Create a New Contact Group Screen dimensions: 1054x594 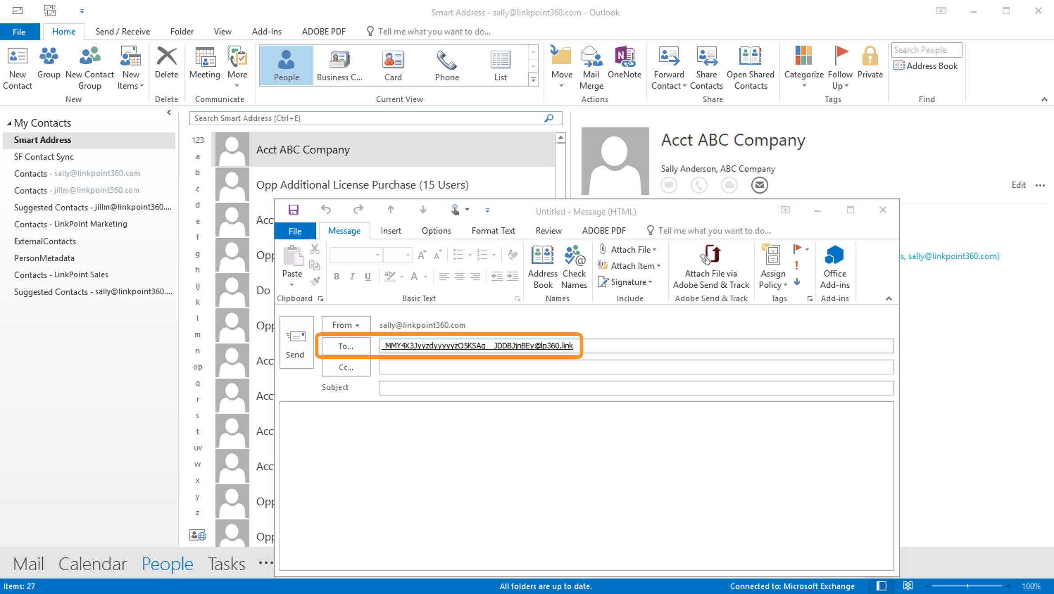[x=89, y=68]
